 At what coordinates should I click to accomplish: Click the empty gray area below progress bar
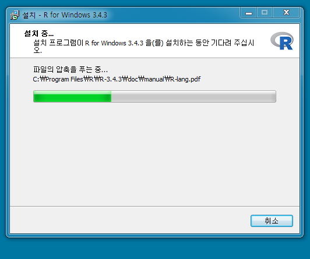point(154,154)
